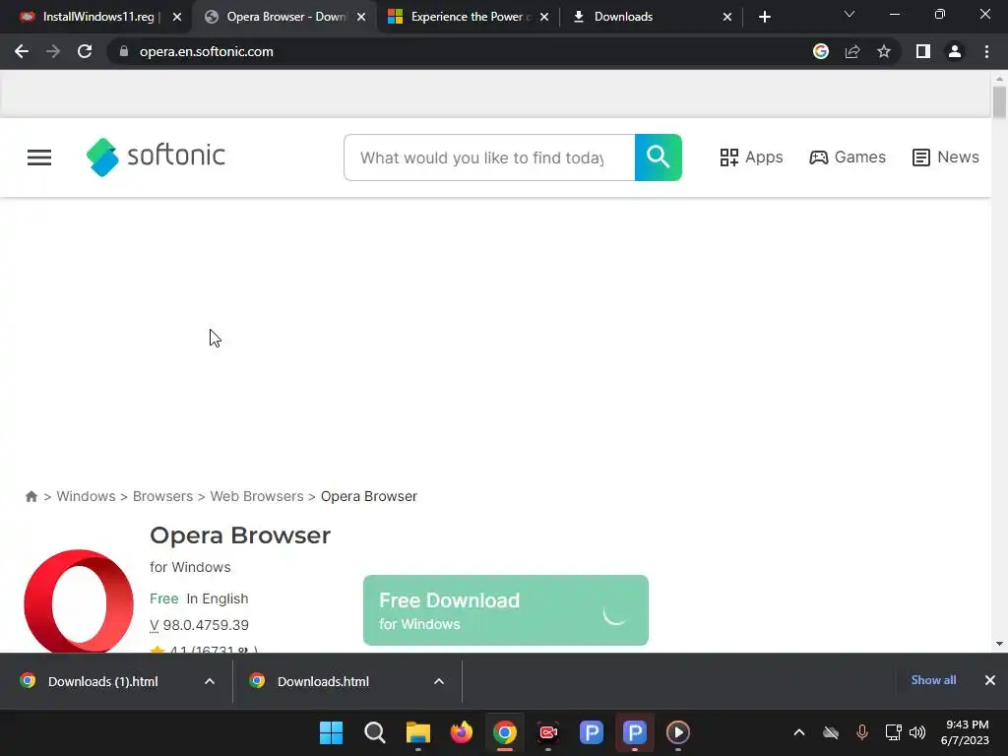The height and width of the screenshot is (756, 1008).
Task: Share this page using the share icon
Action: click(x=852, y=51)
